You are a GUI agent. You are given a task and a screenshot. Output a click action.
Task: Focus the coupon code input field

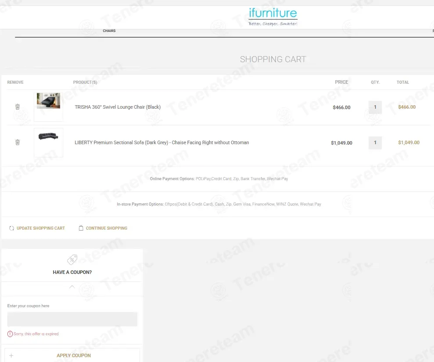(x=72, y=319)
